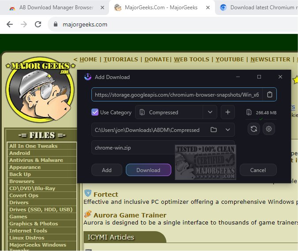Open the WEB TOOLS menu link
298x251 pixels.
coord(192,60)
